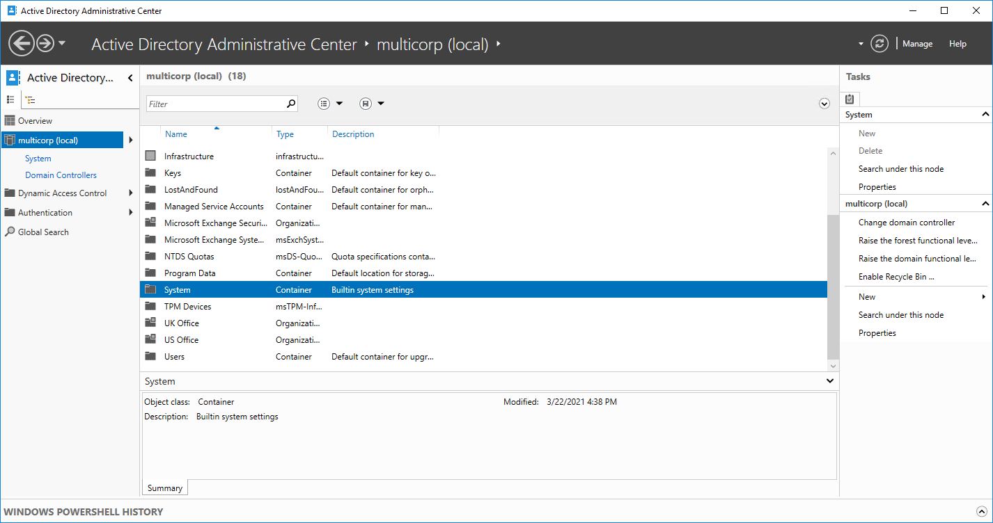Screen dimensions: 993x523
Task: Click Search under this node under System
Action: (901, 169)
